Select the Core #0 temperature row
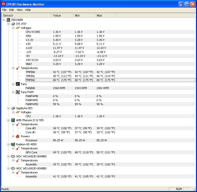 click(x=110, y=128)
